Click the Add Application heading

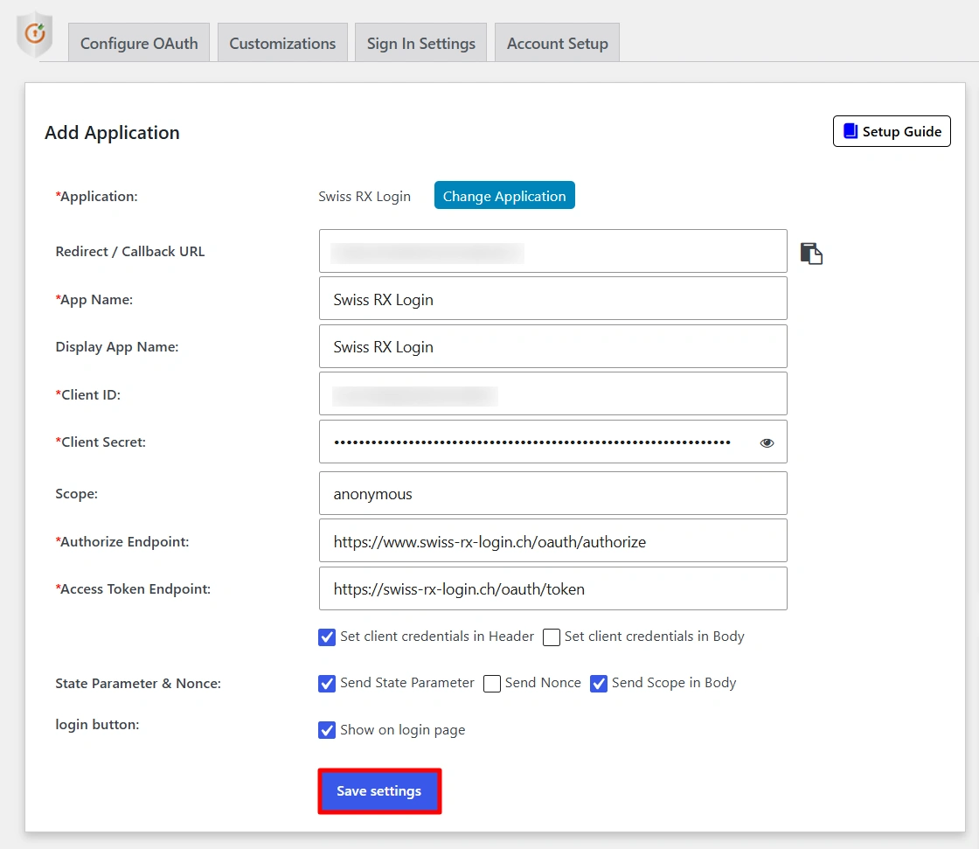tap(113, 133)
